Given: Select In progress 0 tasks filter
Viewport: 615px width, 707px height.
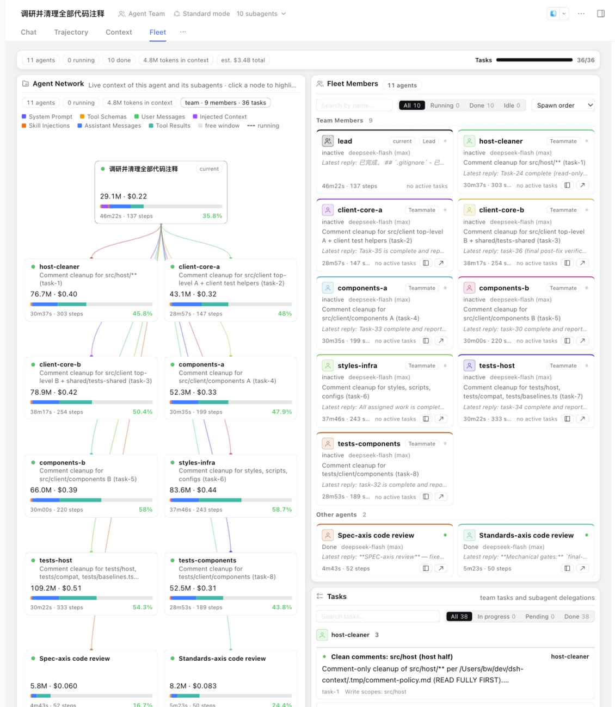Looking at the screenshot, I should pos(496,617).
